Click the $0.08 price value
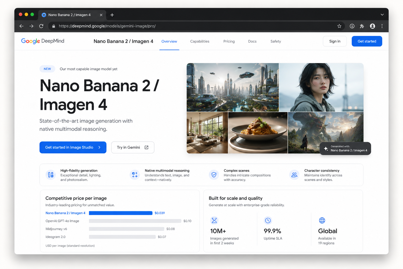Viewport: 403px width, 269px height. (x=171, y=229)
